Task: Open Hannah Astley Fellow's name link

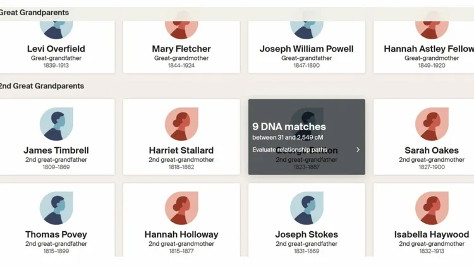Action: coord(428,49)
